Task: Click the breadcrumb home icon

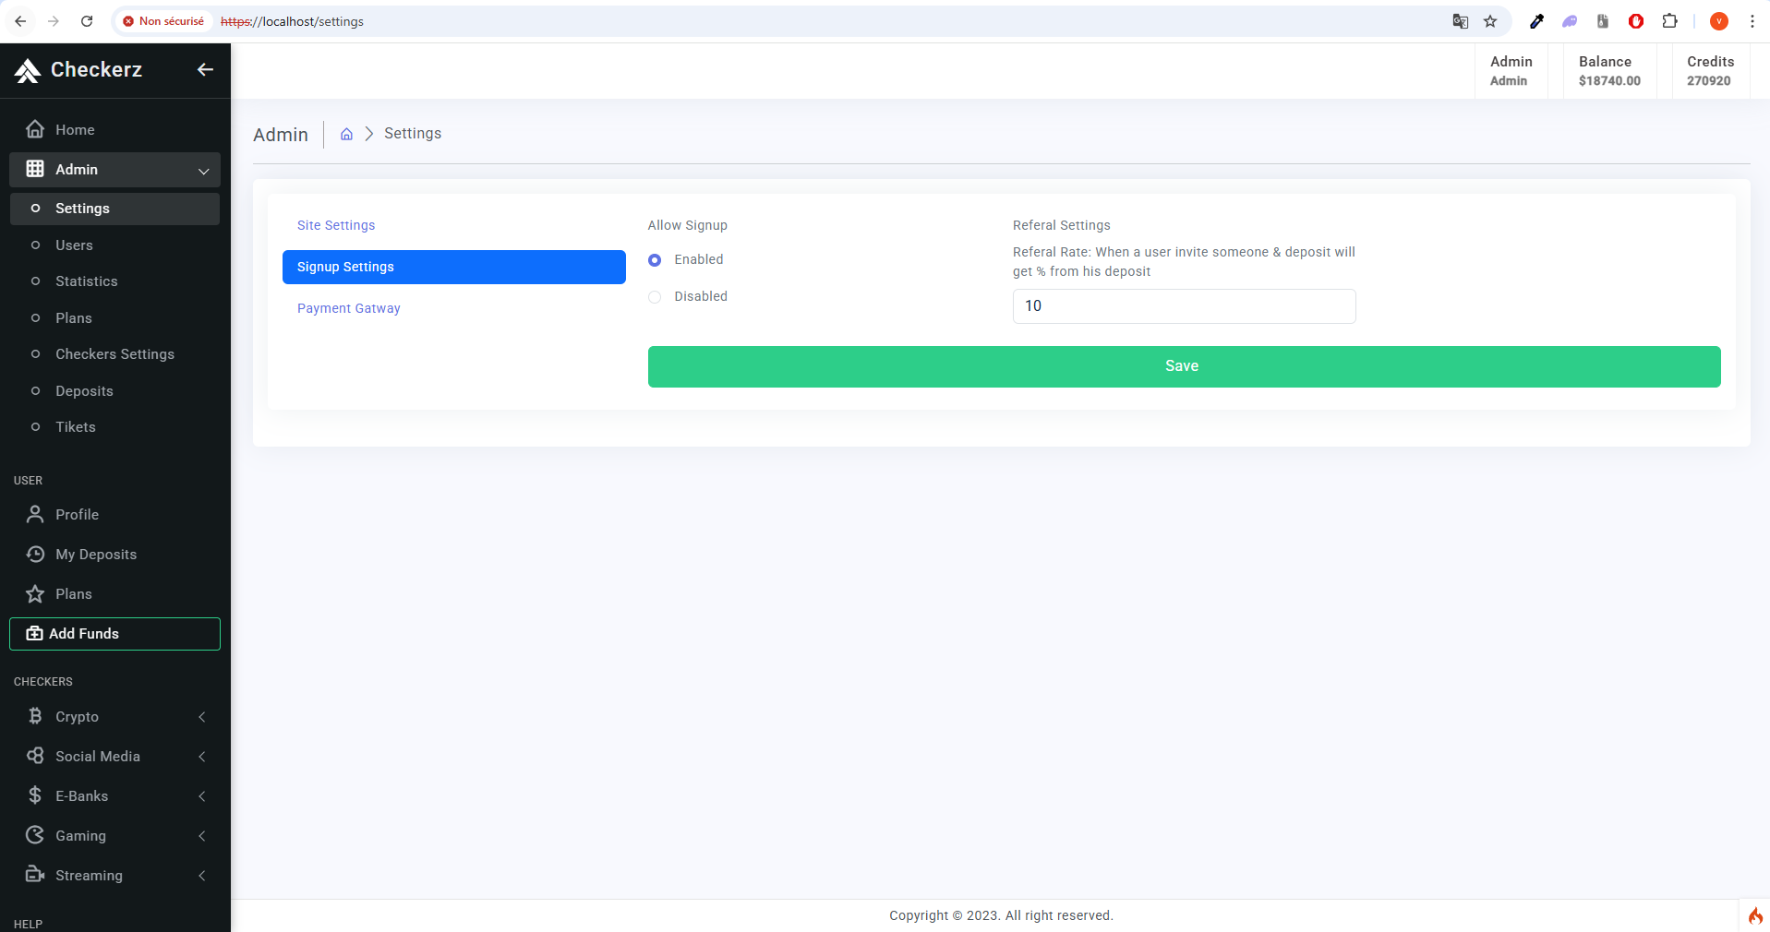Action: click(347, 134)
